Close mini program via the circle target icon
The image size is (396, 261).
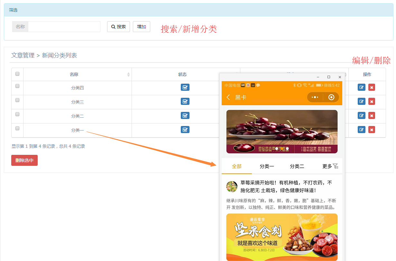(331, 97)
